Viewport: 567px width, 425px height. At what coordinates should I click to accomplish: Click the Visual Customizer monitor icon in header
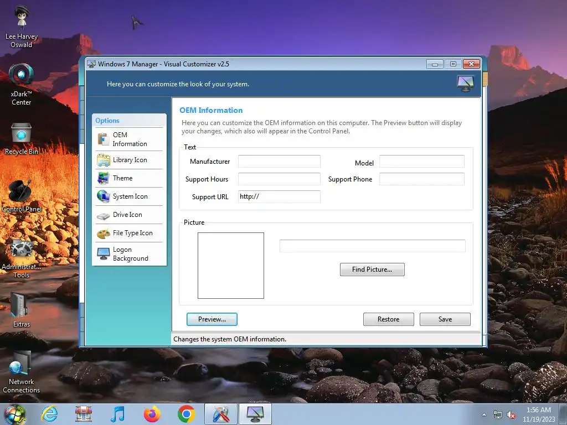click(x=465, y=84)
